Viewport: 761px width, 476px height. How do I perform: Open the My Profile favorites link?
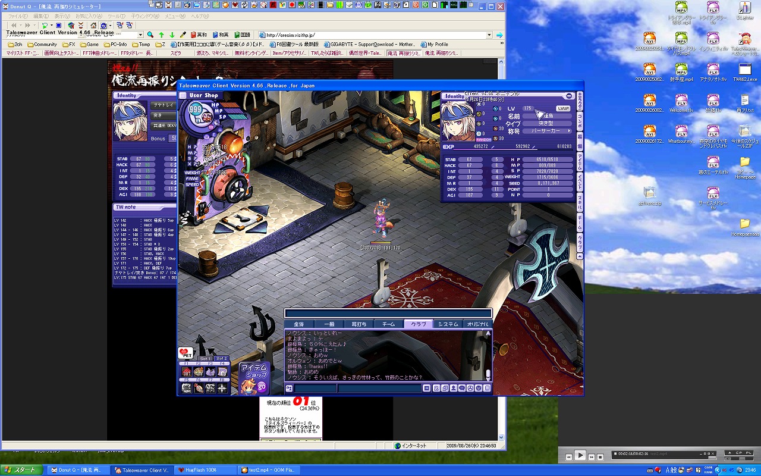point(434,44)
